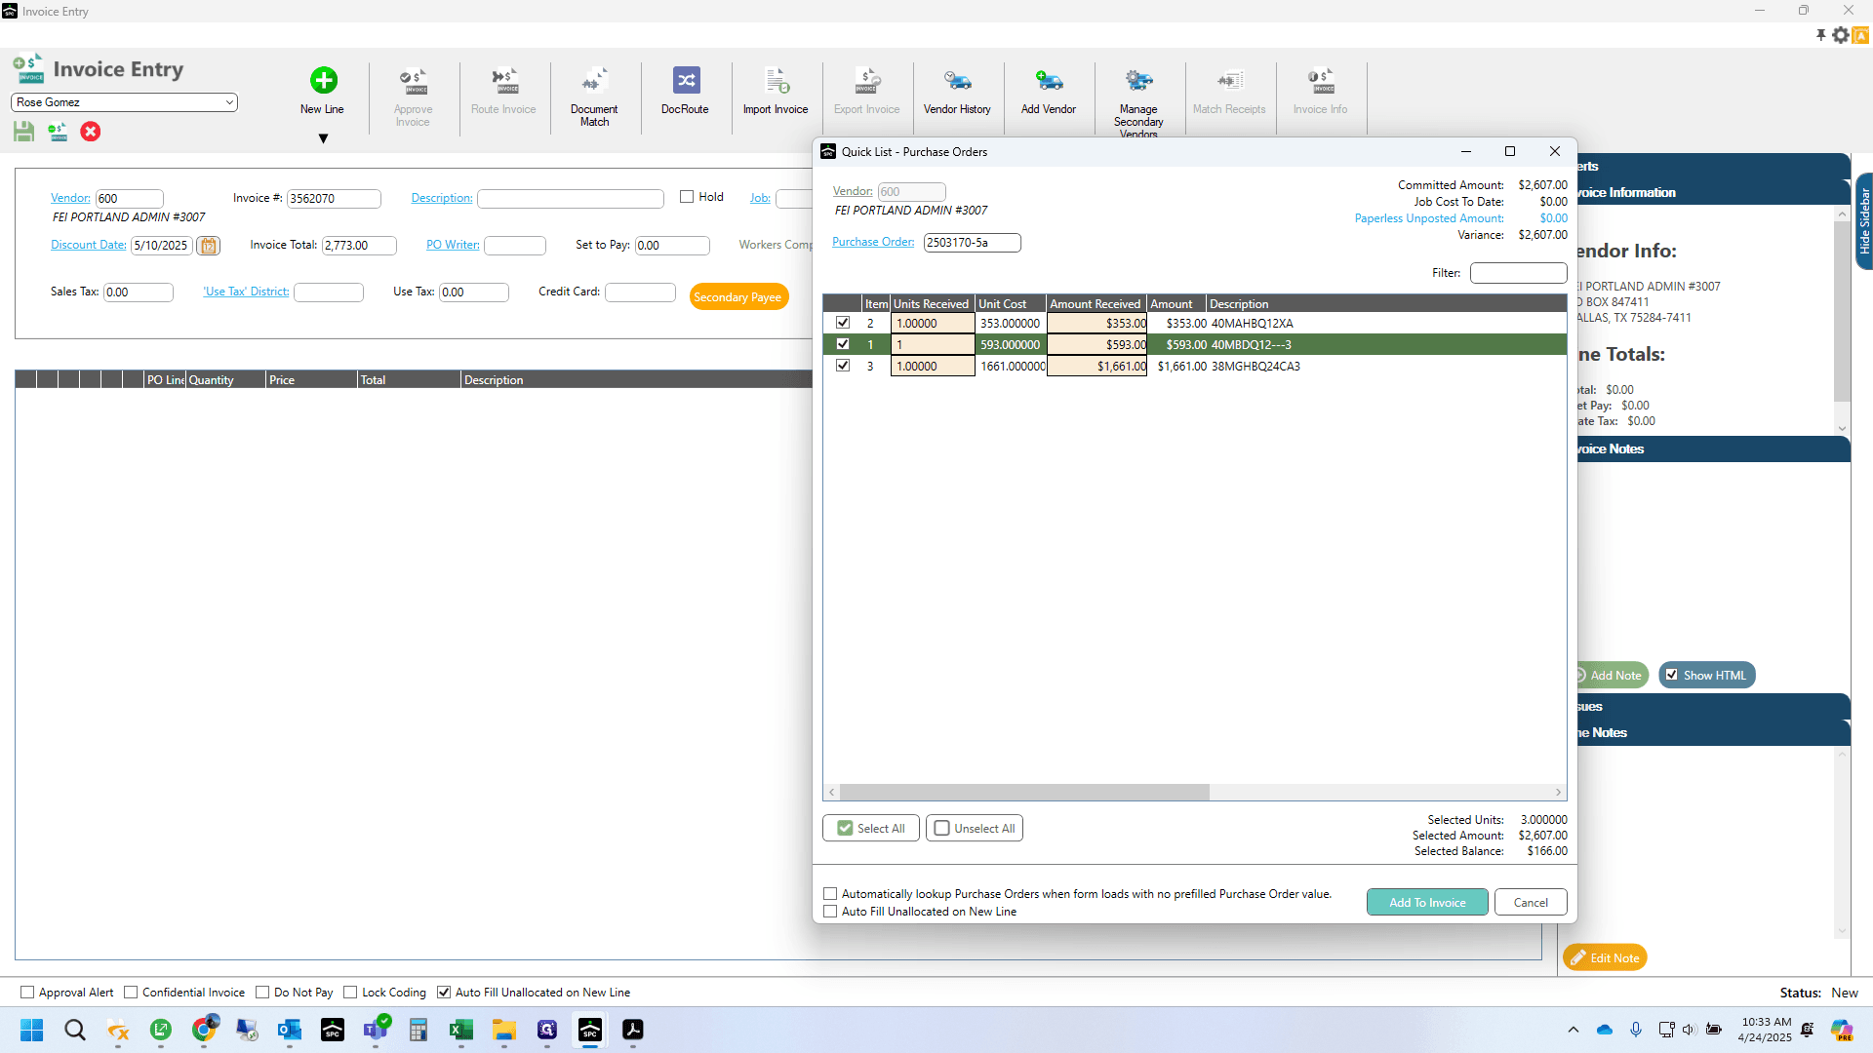Click the settings gear icon top right
The width and height of the screenshot is (1873, 1053).
tap(1841, 35)
